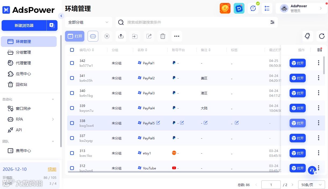Click 打开 for the PayPal2 profile
The height and width of the screenshot is (189, 328).
298,78
